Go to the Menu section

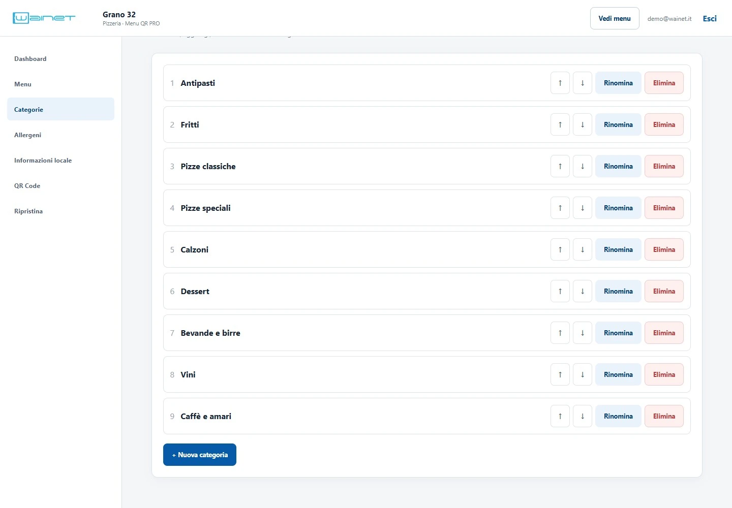(x=60, y=84)
